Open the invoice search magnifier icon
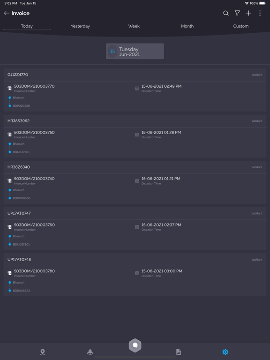The width and height of the screenshot is (270, 360). click(x=226, y=13)
